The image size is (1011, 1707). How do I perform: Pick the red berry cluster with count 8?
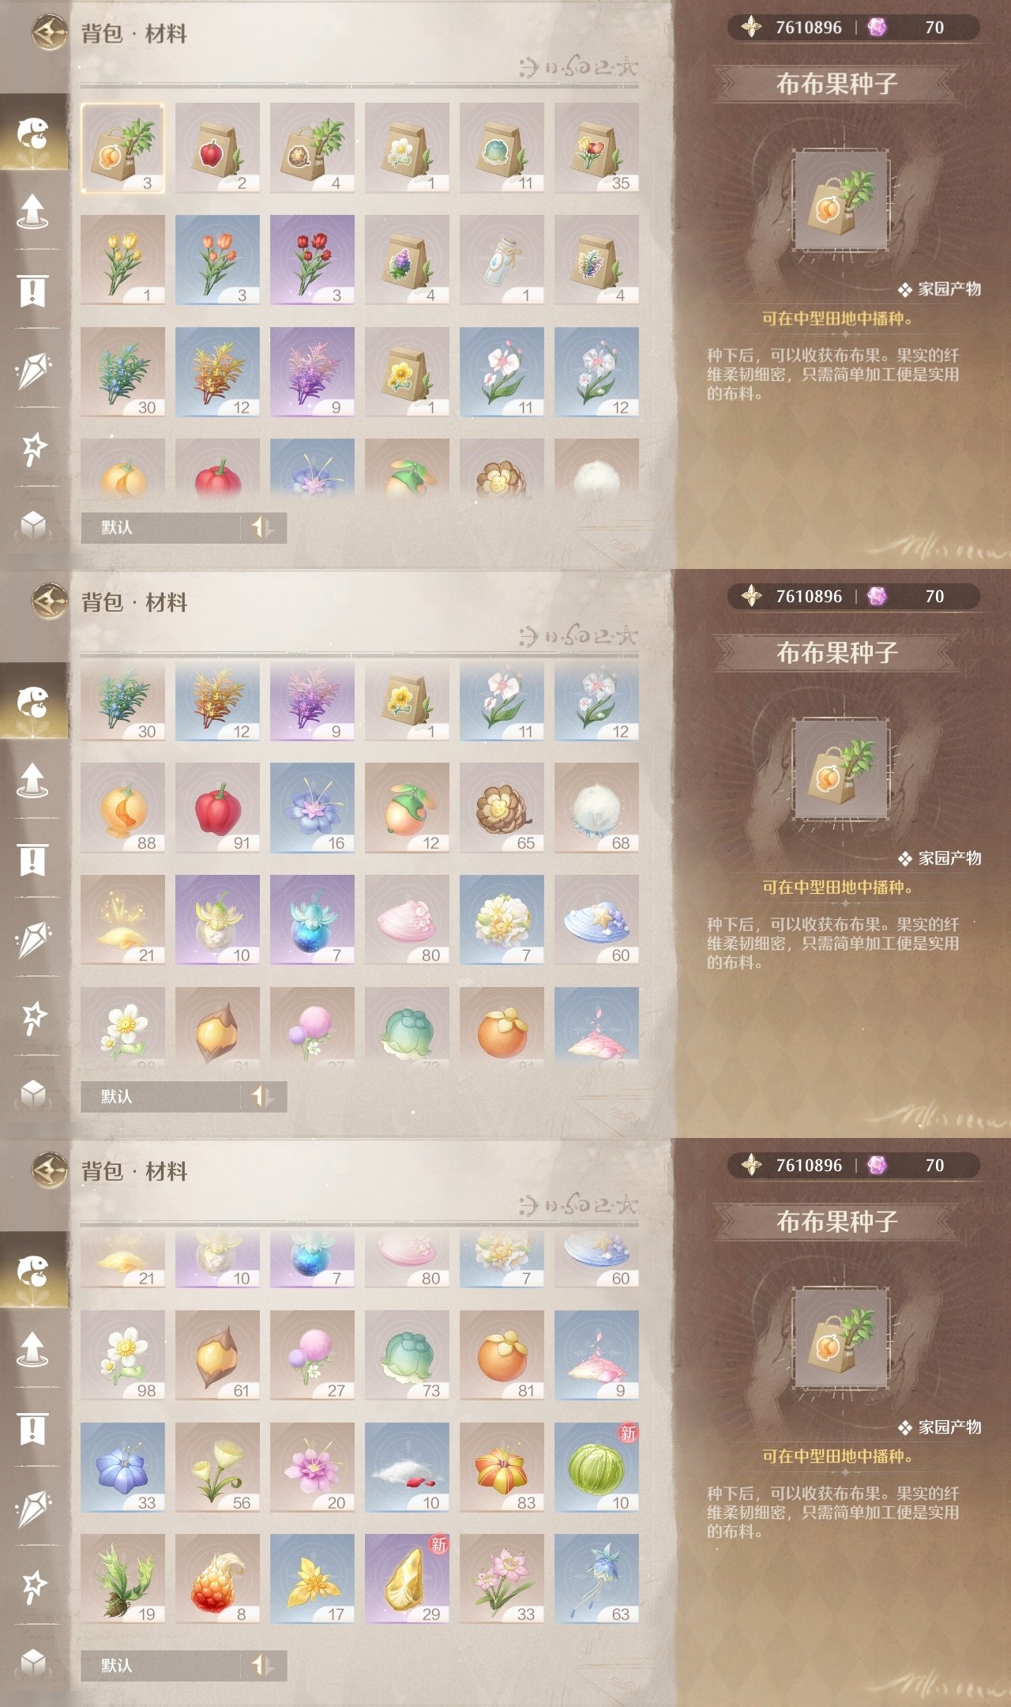217,1580
